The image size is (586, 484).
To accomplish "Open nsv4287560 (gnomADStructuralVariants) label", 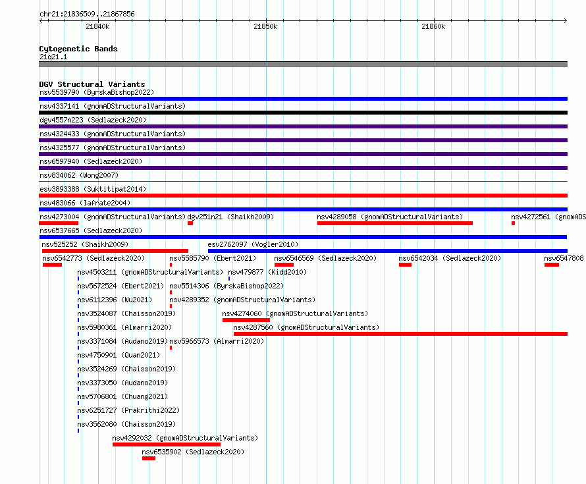I will click(x=306, y=327).
